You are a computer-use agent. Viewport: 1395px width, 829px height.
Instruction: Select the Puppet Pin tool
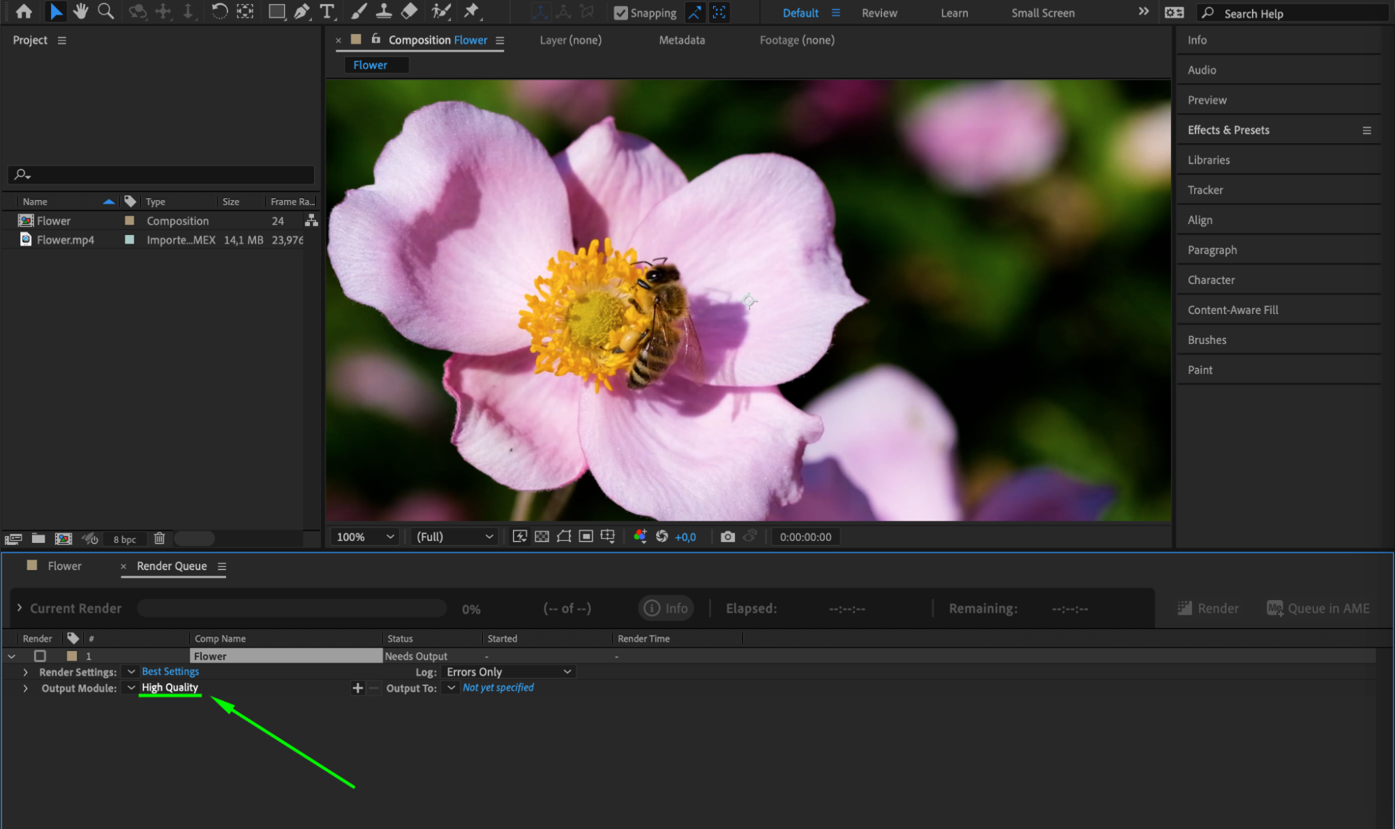[472, 11]
